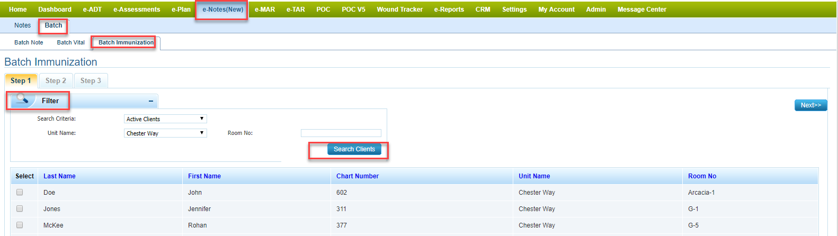Image resolution: width=838 pixels, height=236 pixels.
Task: Click the Room No input field
Action: 341,133
